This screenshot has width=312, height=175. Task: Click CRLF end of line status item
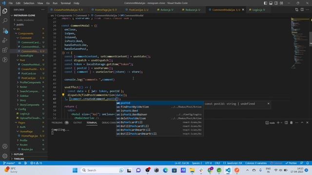click(217, 163)
